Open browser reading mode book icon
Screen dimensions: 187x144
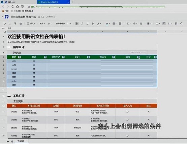(22, 6)
